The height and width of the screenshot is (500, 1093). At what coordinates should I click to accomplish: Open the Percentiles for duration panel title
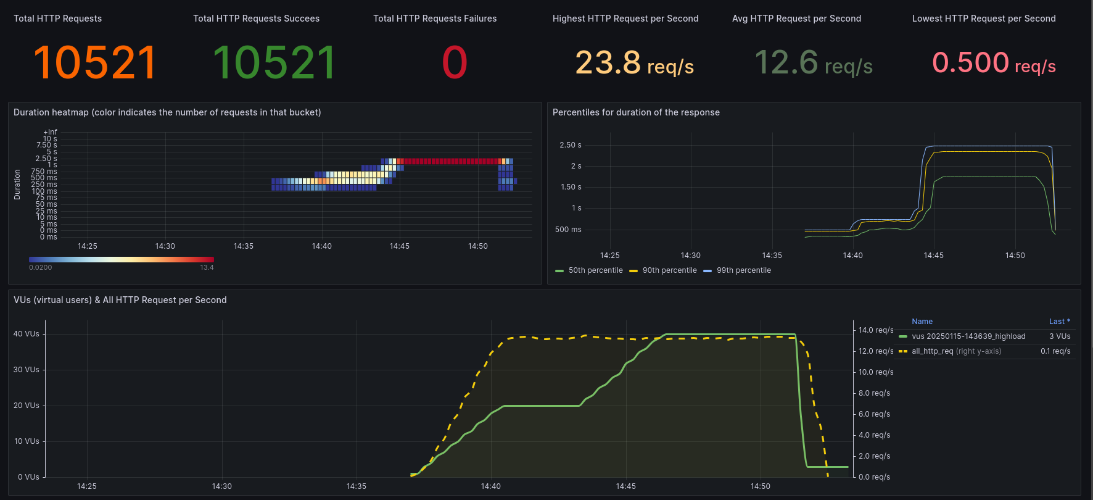coord(636,112)
